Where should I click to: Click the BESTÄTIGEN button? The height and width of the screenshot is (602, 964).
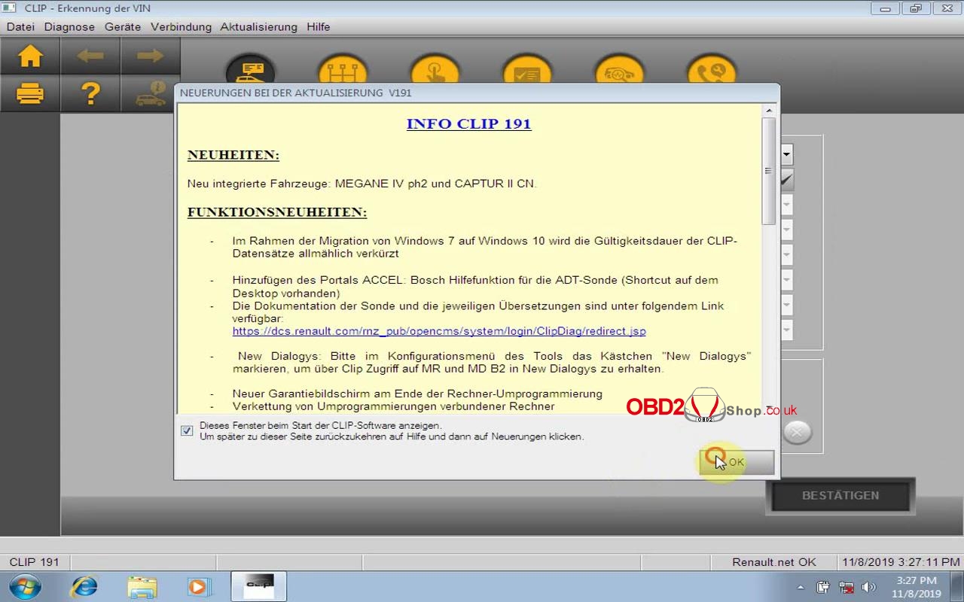[x=840, y=495]
